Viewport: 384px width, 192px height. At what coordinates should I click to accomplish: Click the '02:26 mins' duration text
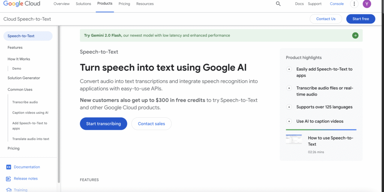(x=316, y=152)
